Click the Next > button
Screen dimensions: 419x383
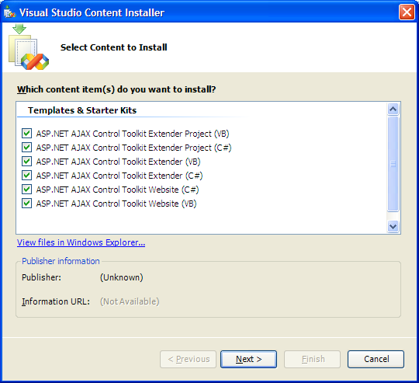coord(248,359)
